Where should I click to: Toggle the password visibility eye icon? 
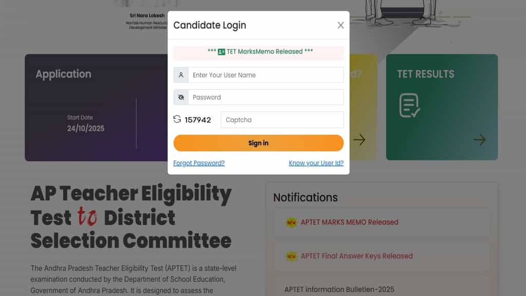tap(180, 97)
